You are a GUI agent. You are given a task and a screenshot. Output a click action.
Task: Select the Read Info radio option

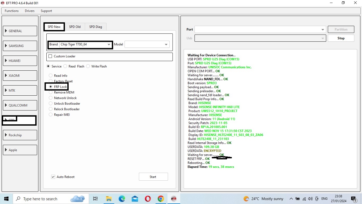51,76
